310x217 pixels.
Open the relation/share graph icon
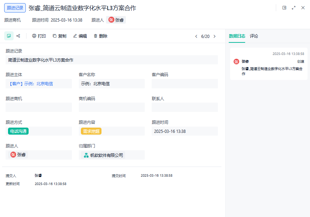tap(18, 36)
